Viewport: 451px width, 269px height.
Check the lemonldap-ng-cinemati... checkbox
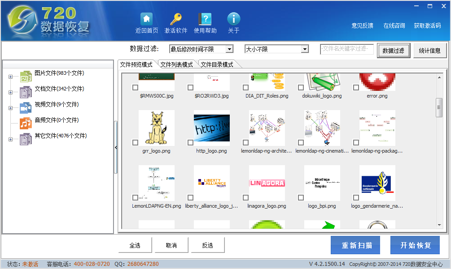(301, 142)
